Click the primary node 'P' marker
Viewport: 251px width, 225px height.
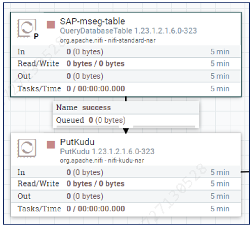[x=36, y=36]
